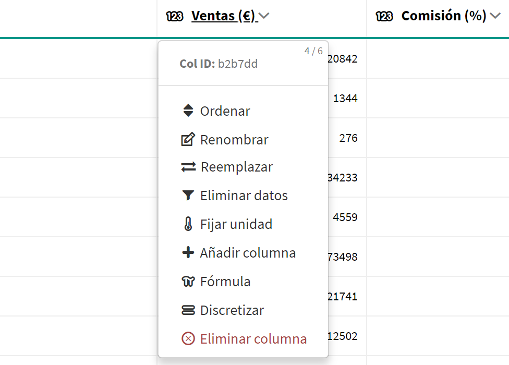Click numeric type icon beside Ventas (€)
509x365 pixels.
click(x=175, y=17)
